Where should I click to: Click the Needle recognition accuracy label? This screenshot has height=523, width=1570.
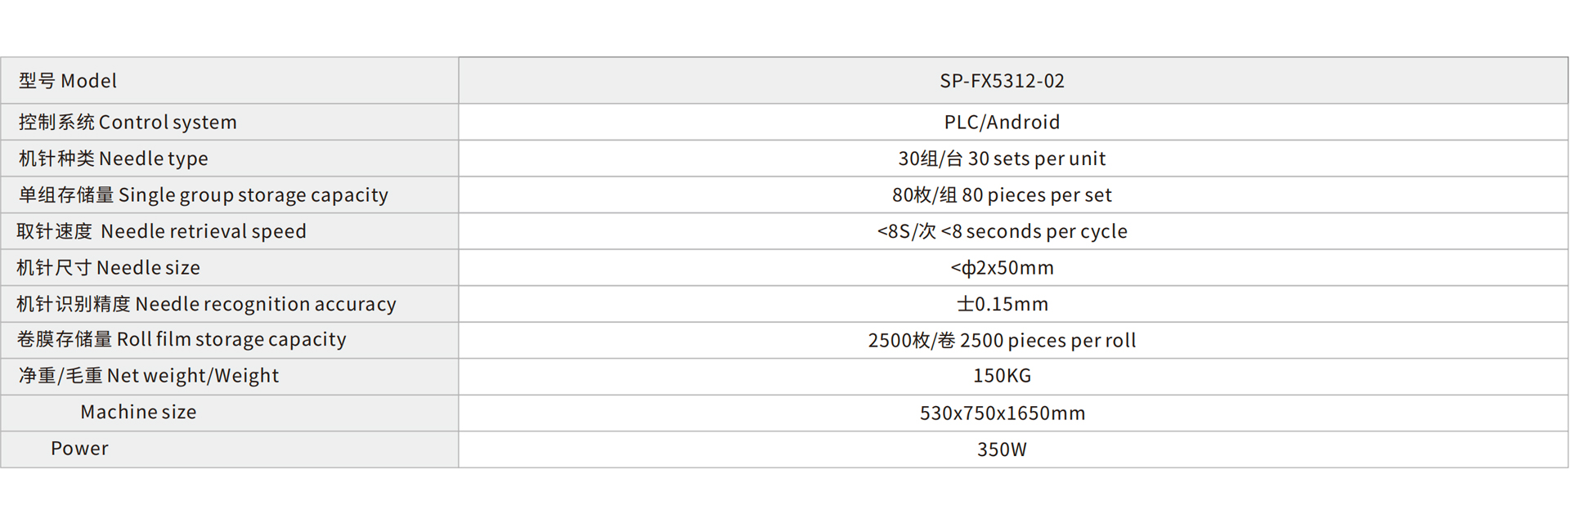tap(207, 304)
